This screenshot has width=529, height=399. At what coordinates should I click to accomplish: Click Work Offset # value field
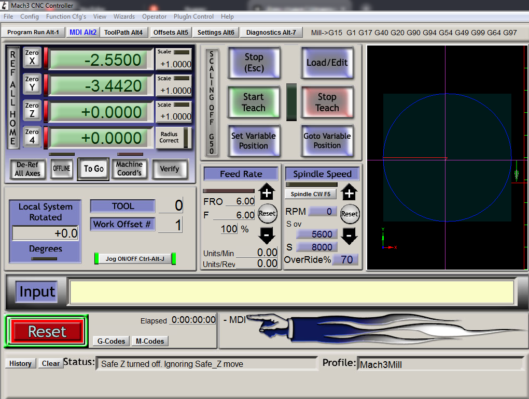pyautogui.click(x=171, y=225)
